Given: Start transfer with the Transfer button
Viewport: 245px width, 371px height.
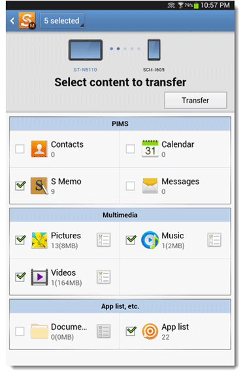Looking at the screenshot, I should coord(195,101).
